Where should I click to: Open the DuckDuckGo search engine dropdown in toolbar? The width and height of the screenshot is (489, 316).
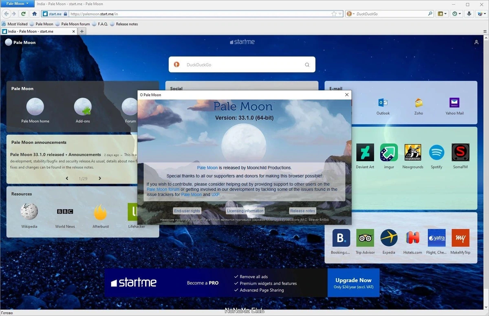pyautogui.click(x=350, y=14)
